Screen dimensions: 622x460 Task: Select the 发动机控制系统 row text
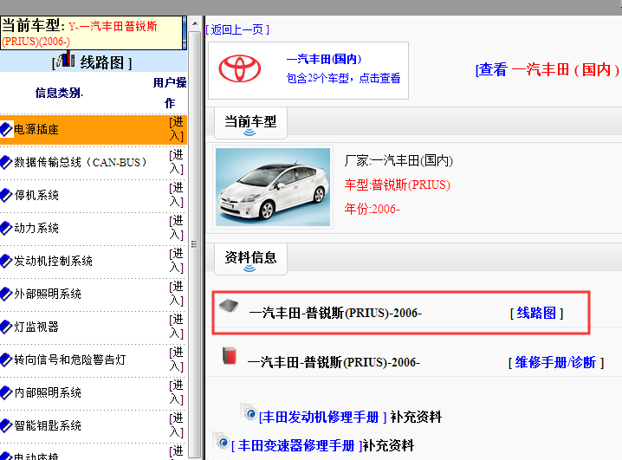pos(53,261)
